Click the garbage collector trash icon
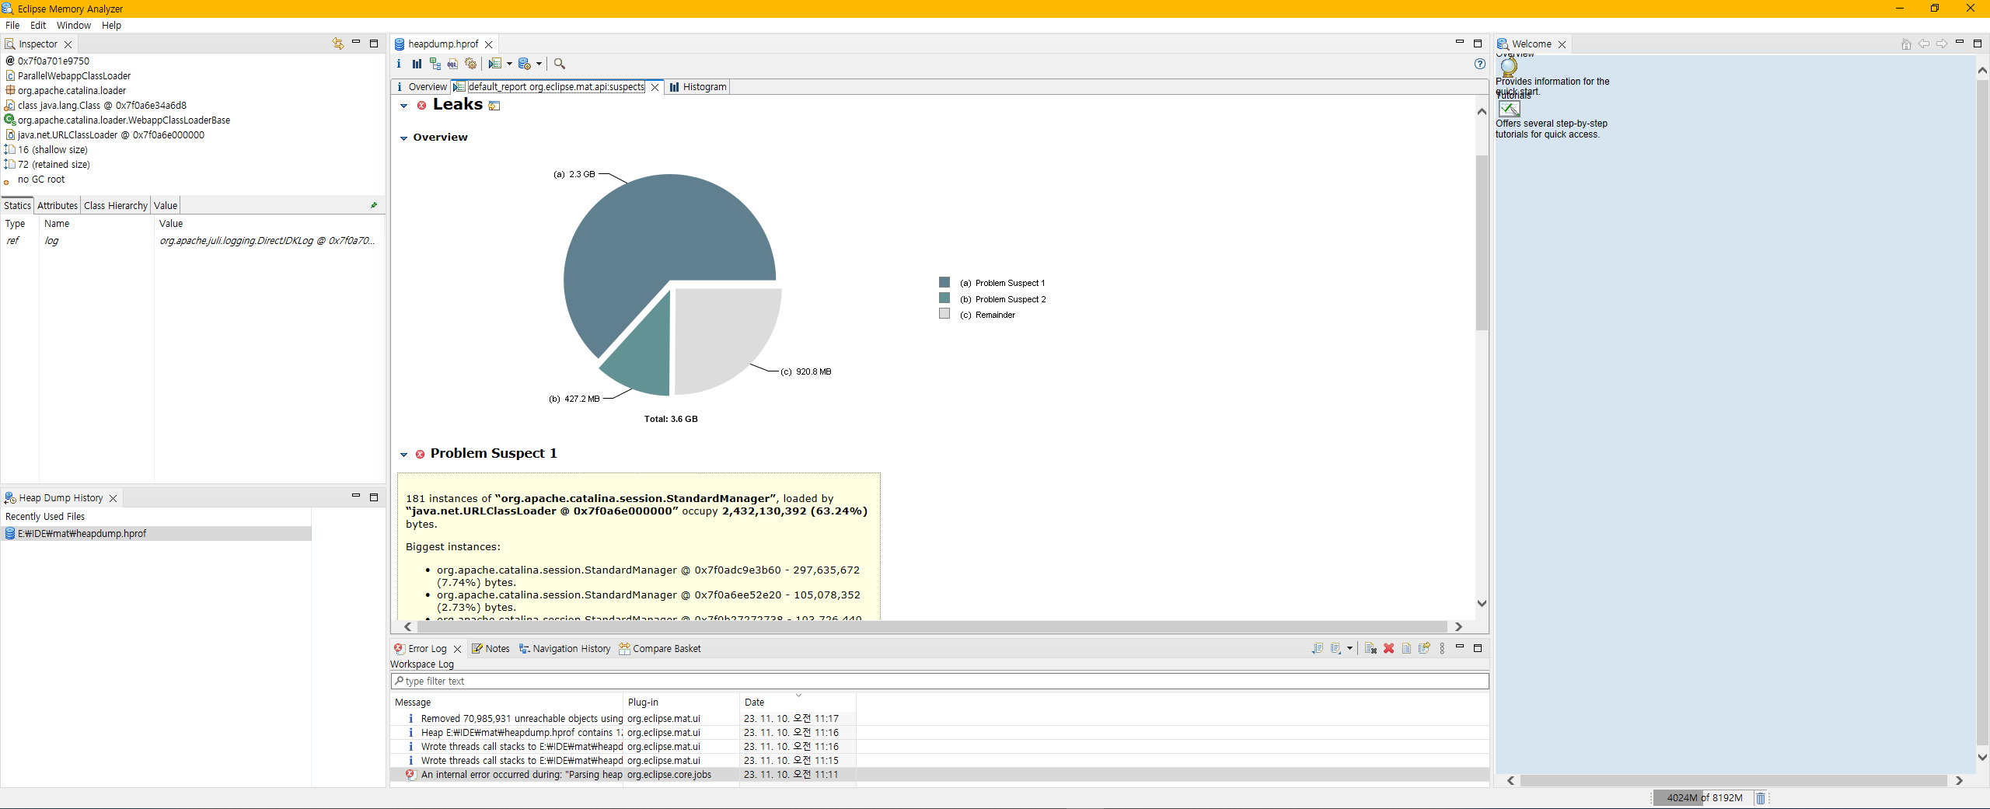The height and width of the screenshot is (809, 1990). pyautogui.click(x=1761, y=798)
